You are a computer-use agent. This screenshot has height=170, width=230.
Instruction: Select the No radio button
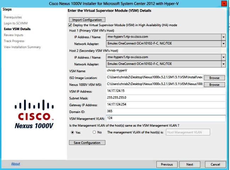point(94,132)
